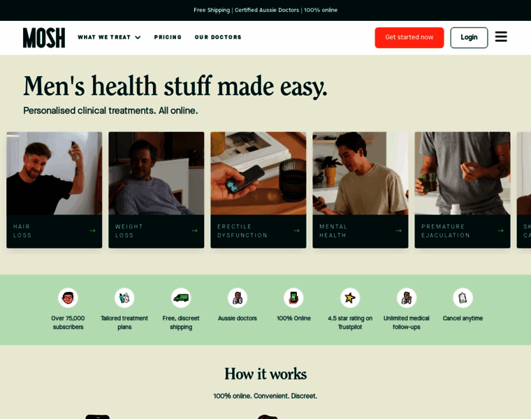Click the chevron beside What We Treat
Viewport: 531px width, 419px height.
point(138,38)
